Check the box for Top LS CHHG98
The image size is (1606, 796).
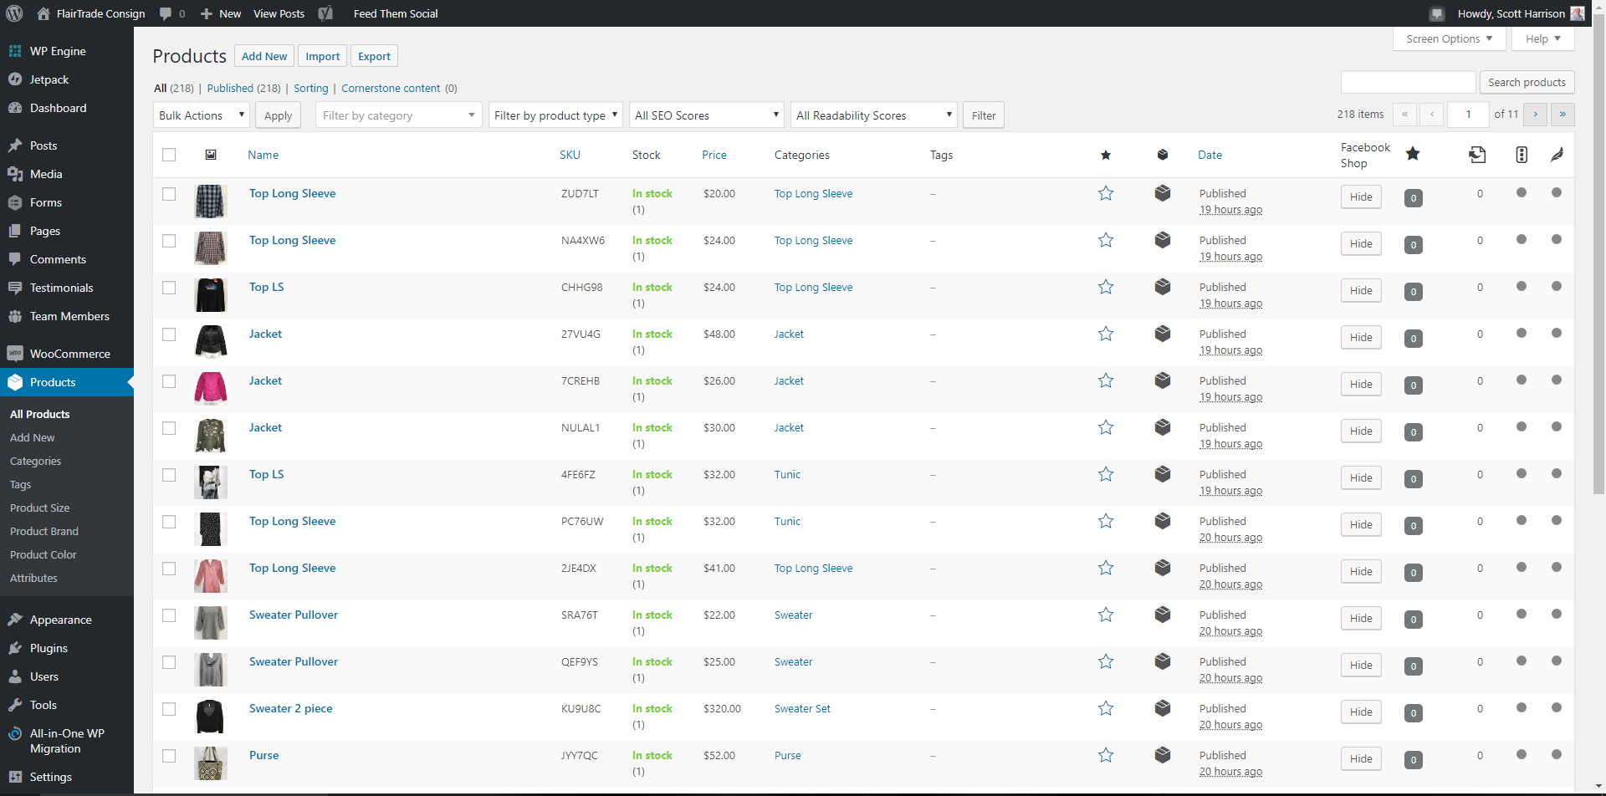(x=169, y=288)
